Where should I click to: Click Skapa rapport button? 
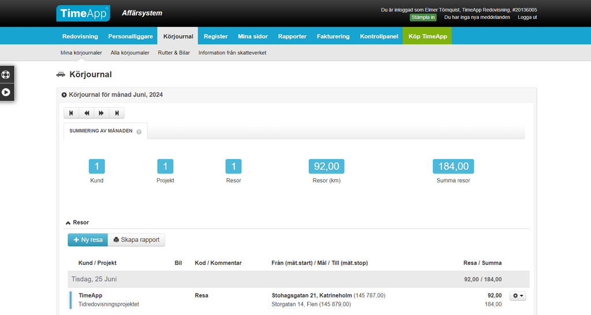click(136, 239)
